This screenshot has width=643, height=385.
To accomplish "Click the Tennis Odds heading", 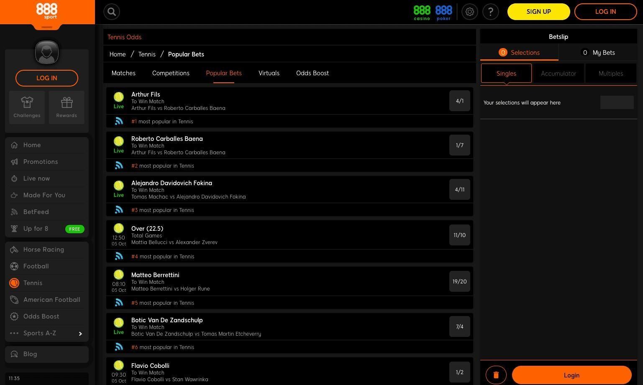I will [x=124, y=37].
